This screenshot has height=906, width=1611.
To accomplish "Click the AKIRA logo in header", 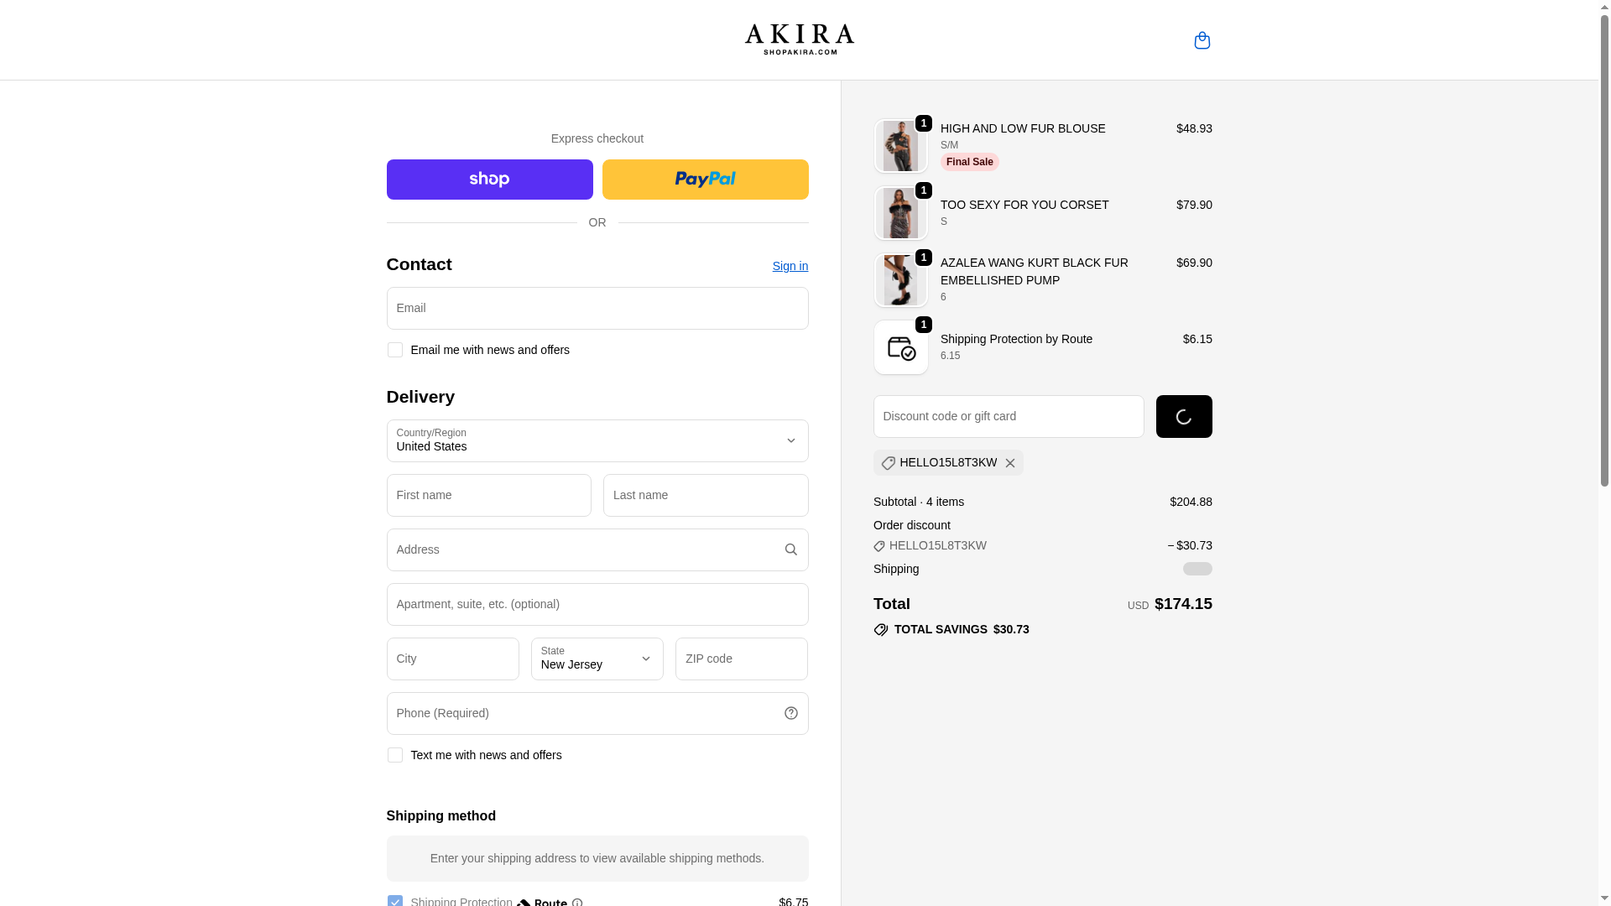I will 799,39.
